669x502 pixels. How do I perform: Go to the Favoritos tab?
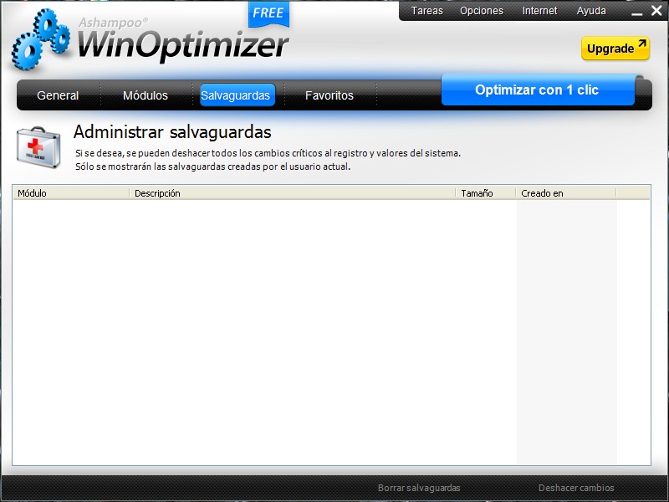[x=329, y=95]
